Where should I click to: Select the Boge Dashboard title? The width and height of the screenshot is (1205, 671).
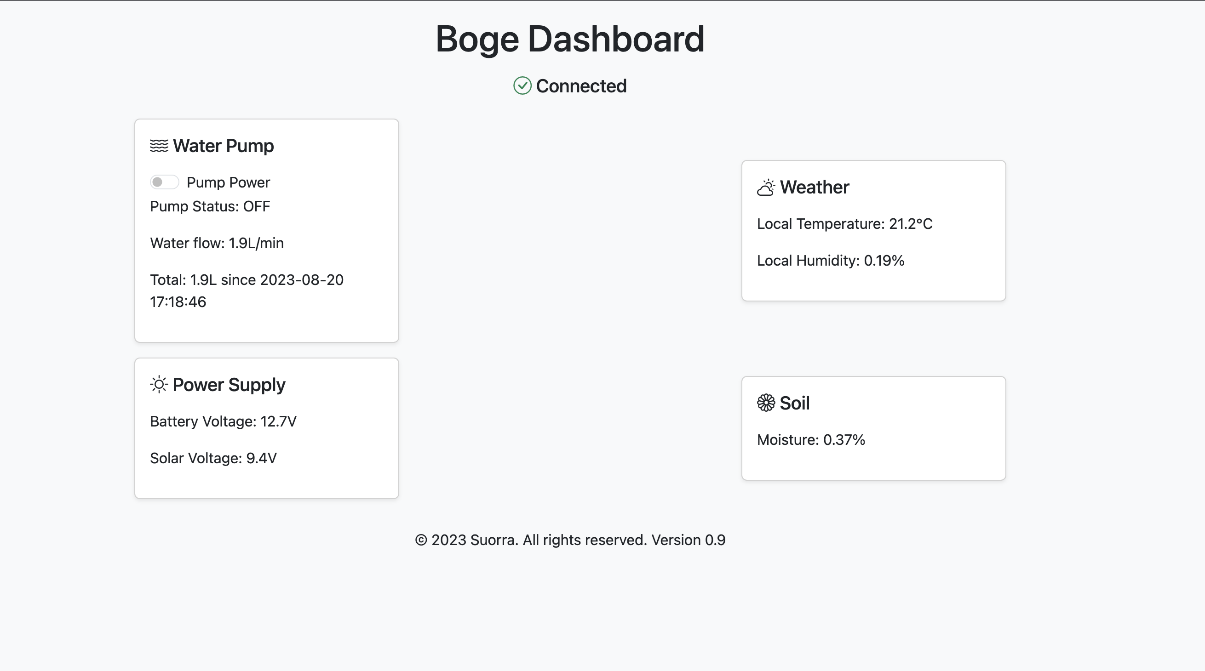tap(570, 39)
